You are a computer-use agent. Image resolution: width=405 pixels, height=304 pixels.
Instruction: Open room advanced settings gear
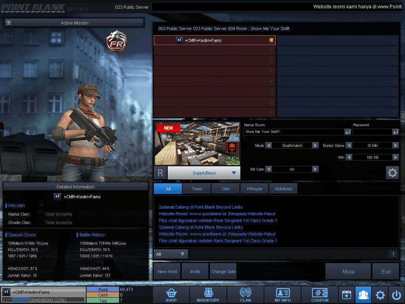392,173
